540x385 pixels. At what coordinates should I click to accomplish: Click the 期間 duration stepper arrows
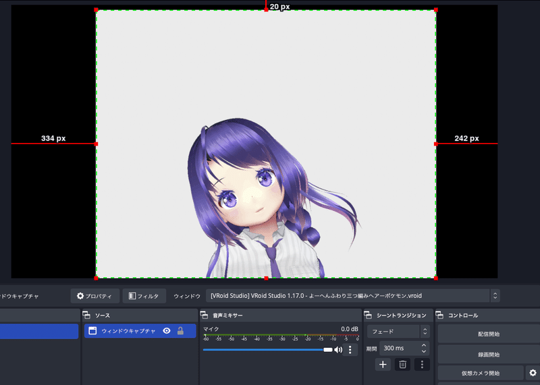(424, 348)
